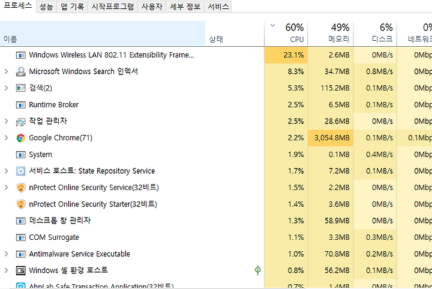Click the Runtime Broker process icon
Image resolution: width=432 pixels, height=289 pixels.
tap(20, 105)
